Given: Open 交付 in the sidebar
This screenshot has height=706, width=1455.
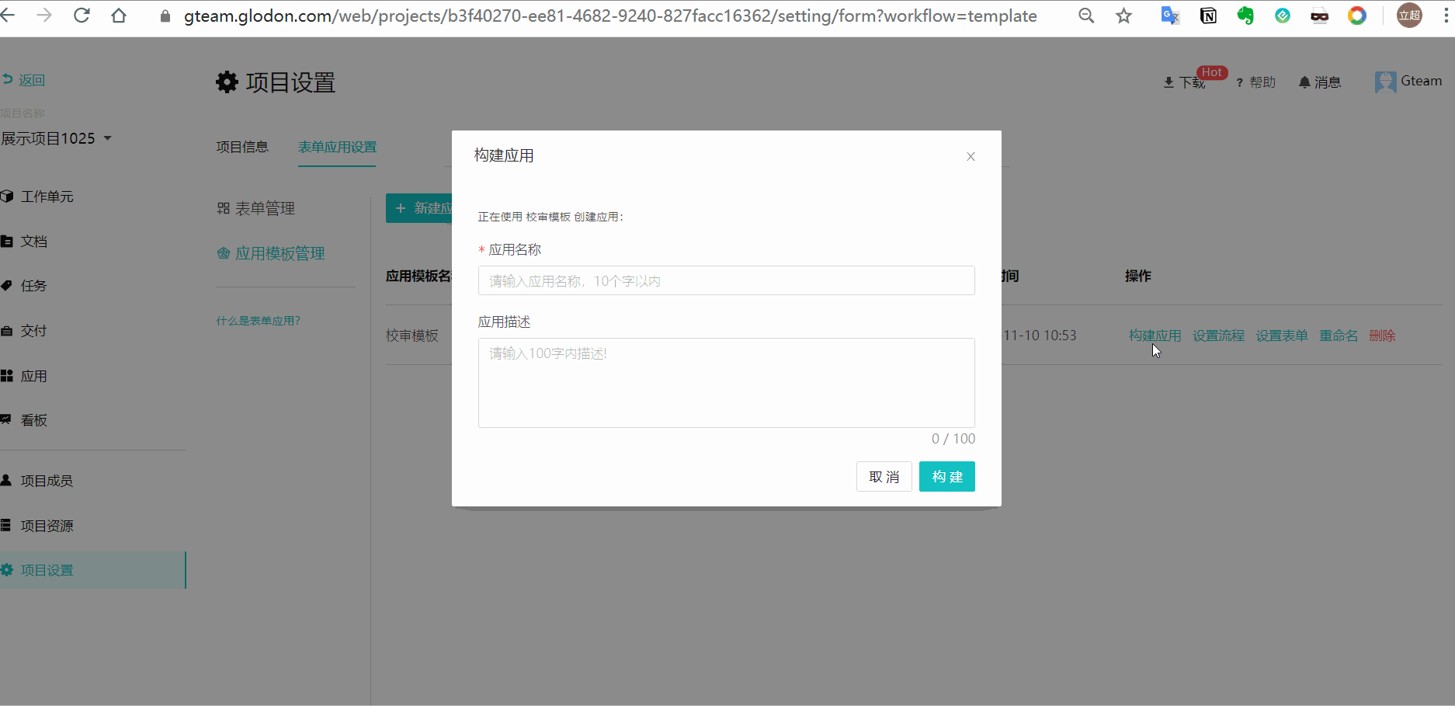Looking at the screenshot, I should [x=33, y=331].
